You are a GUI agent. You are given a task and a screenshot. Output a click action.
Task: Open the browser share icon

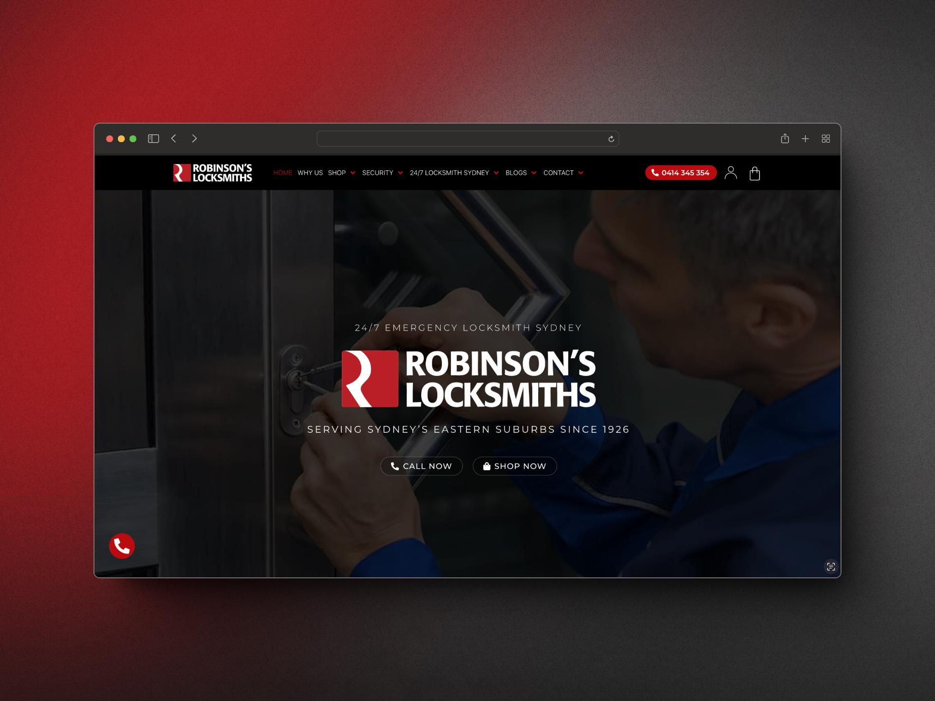(785, 139)
